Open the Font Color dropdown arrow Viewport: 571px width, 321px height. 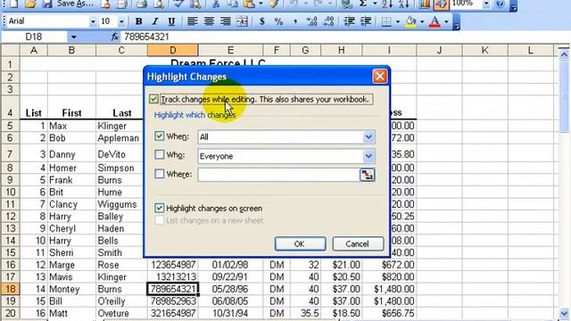446,21
